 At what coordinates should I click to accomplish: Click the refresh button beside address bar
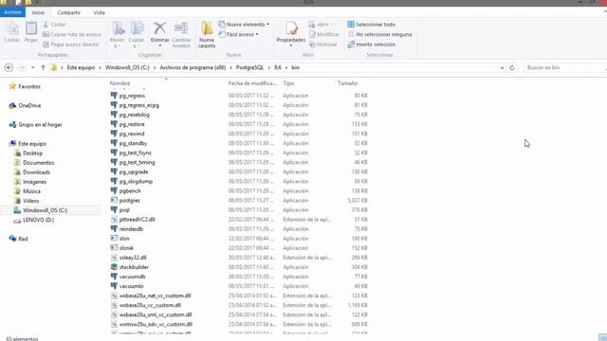tap(512, 67)
